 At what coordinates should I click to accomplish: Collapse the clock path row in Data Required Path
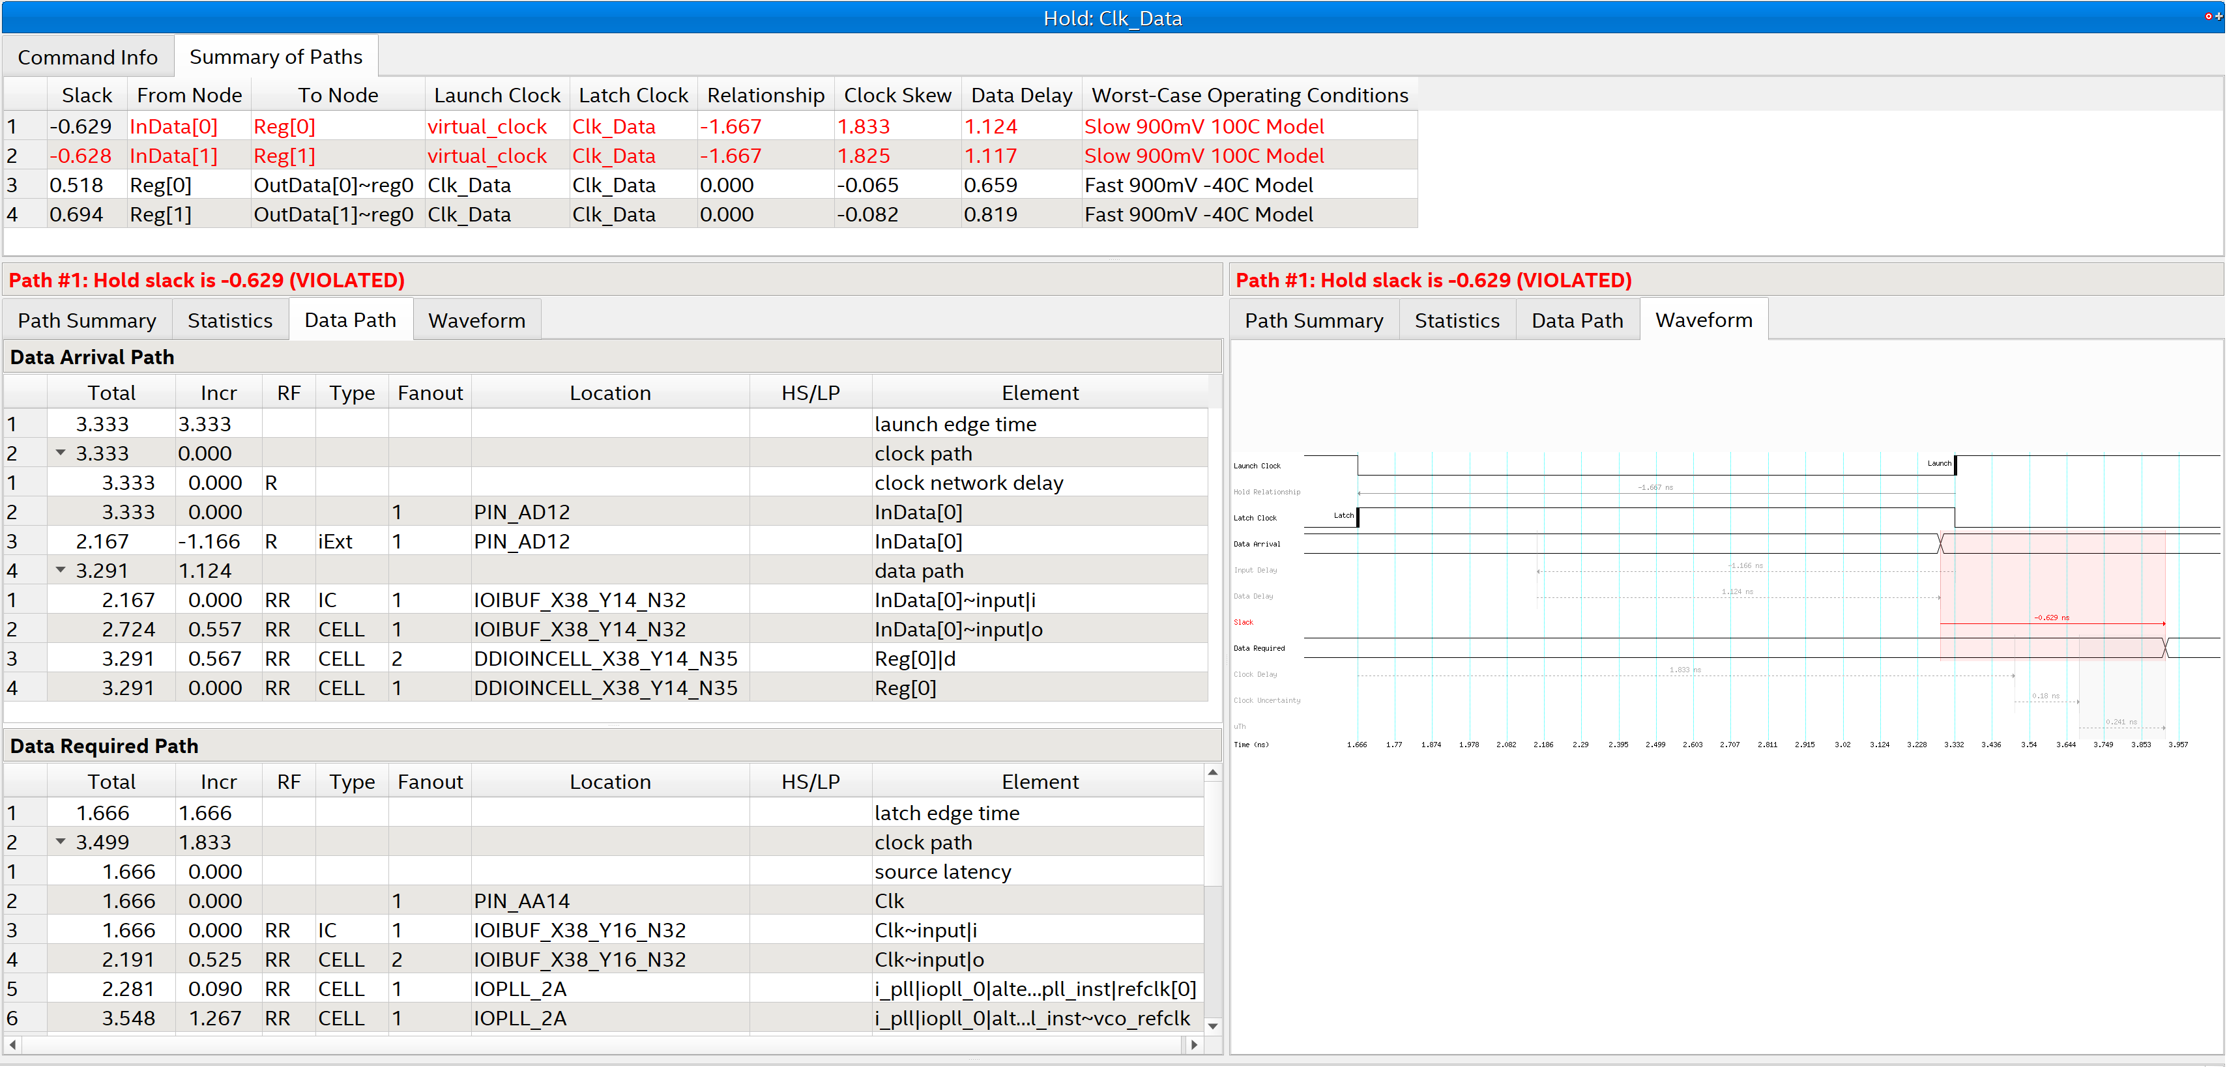click(61, 842)
